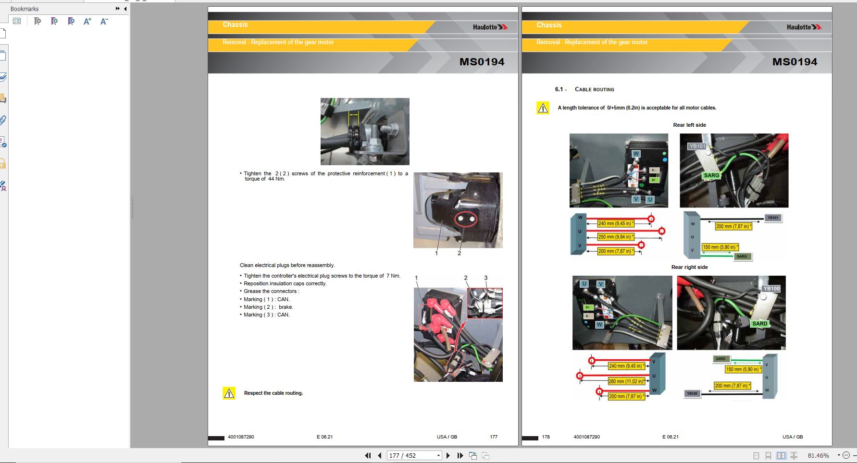Jump to the last page of document
Viewport: 857px width, 463px height.
click(460, 455)
